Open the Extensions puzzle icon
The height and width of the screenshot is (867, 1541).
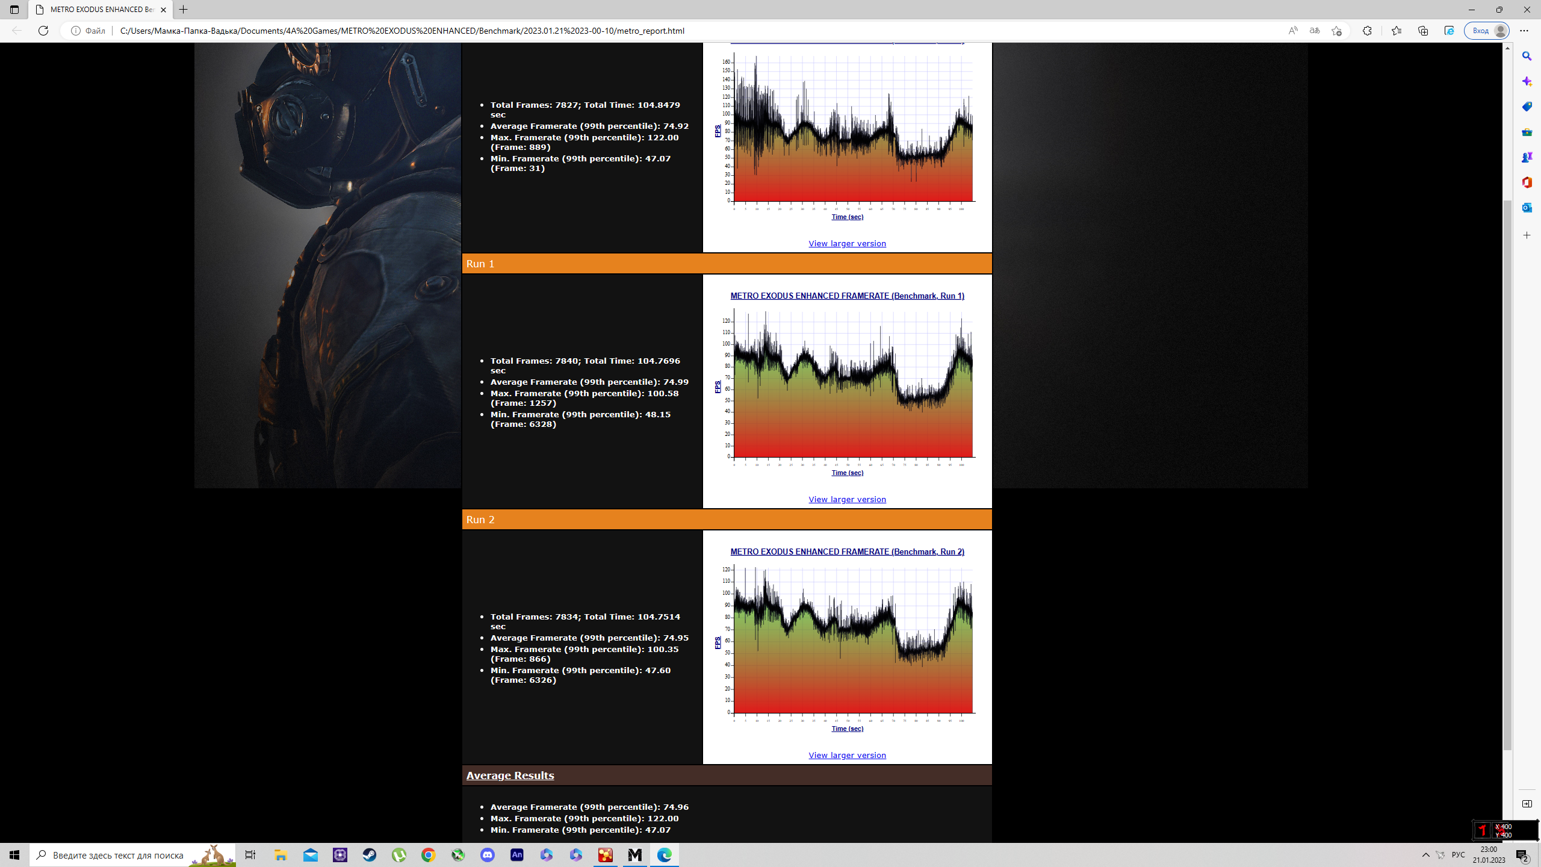(1367, 31)
